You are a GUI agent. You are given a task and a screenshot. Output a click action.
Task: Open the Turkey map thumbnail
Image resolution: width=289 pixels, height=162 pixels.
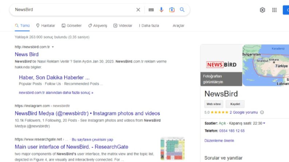[266, 65]
